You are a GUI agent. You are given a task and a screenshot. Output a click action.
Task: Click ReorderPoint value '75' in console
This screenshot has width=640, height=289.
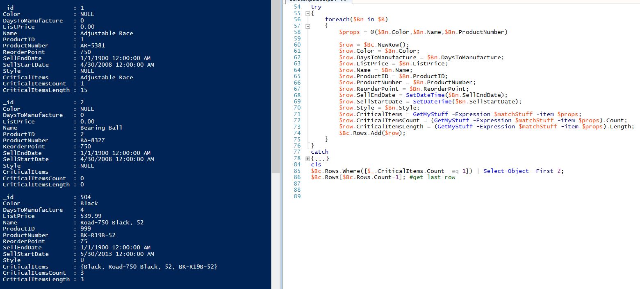(84, 241)
